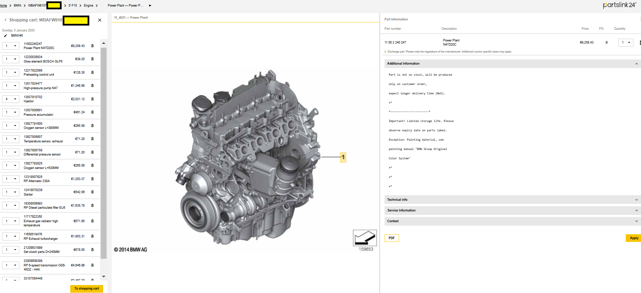Select callout number 1 on engine diagram
641x293 pixels.
[x=343, y=157]
